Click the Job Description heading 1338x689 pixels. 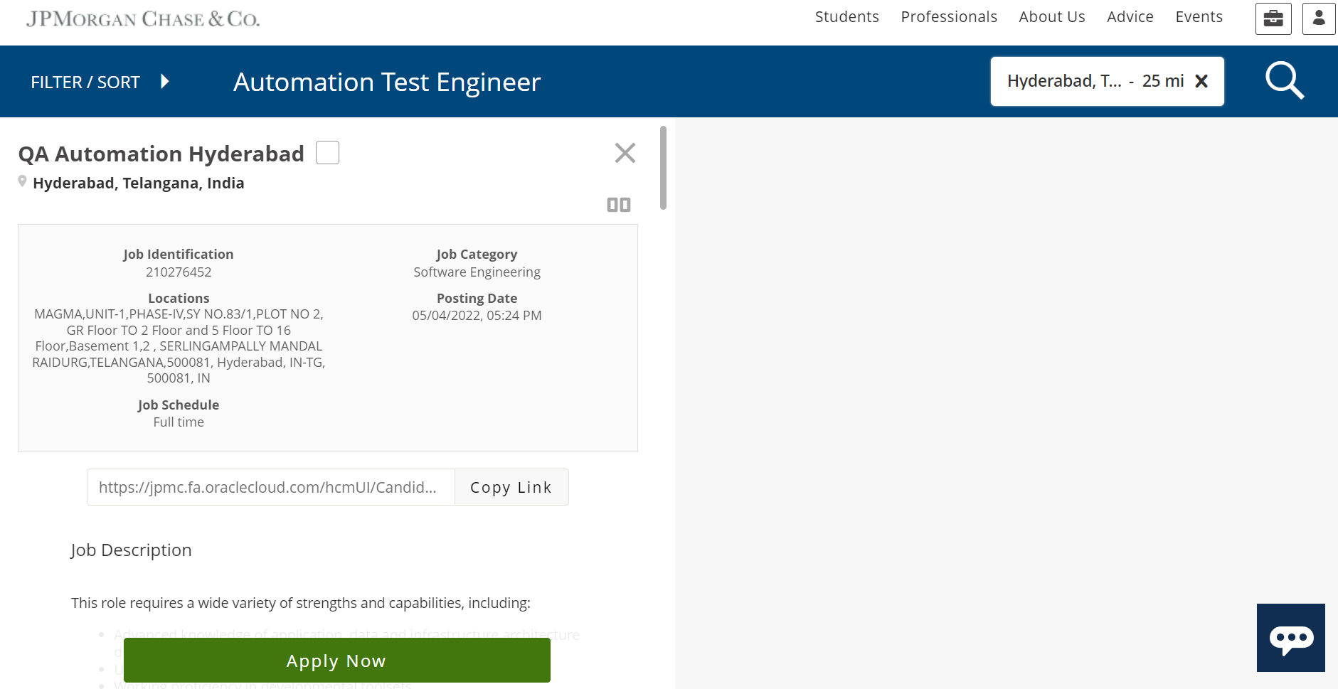click(x=131, y=550)
